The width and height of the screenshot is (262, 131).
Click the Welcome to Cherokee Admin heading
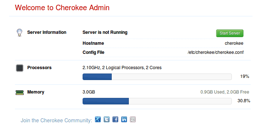coord(62,8)
